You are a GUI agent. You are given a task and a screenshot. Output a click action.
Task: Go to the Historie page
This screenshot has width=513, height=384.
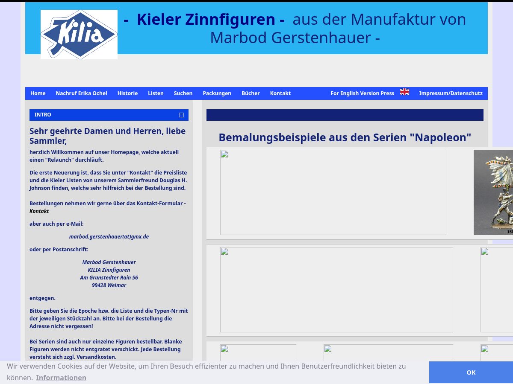point(128,93)
